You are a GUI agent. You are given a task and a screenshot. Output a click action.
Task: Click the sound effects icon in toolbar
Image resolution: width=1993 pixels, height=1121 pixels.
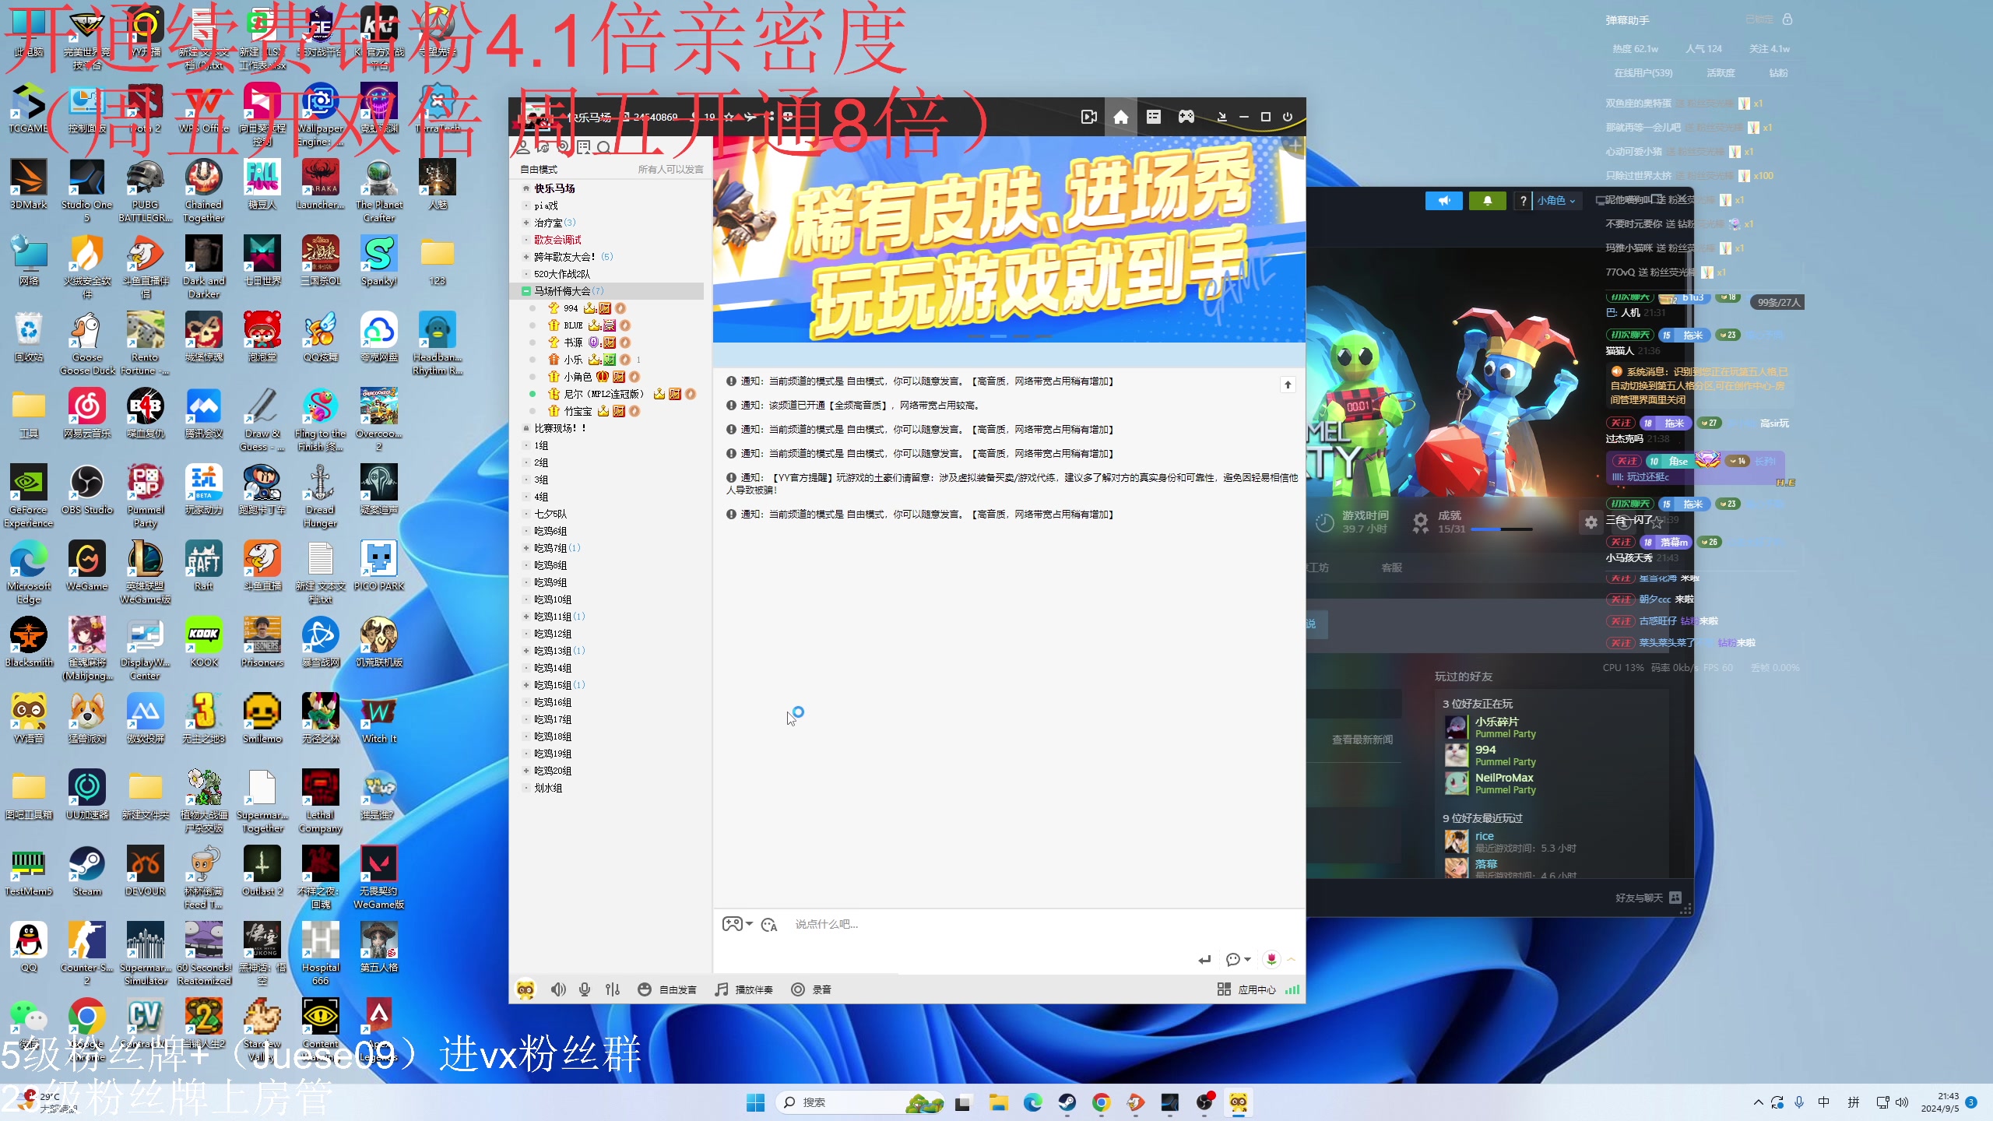pos(613,989)
